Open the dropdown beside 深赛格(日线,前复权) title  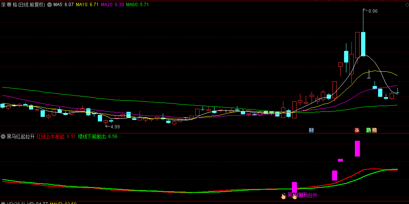point(49,5)
